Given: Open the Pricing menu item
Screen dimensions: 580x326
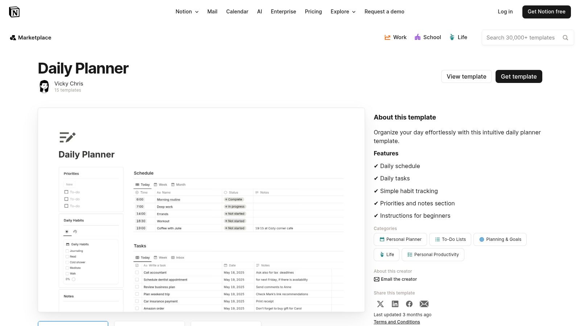Looking at the screenshot, I should coord(313,12).
